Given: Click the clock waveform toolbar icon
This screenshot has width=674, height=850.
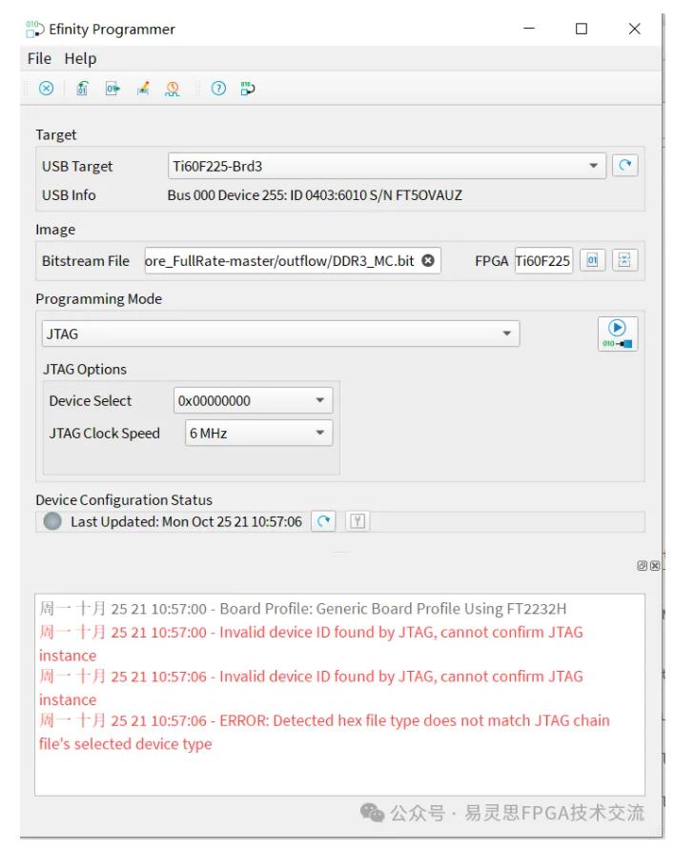Looking at the screenshot, I should point(173,89).
